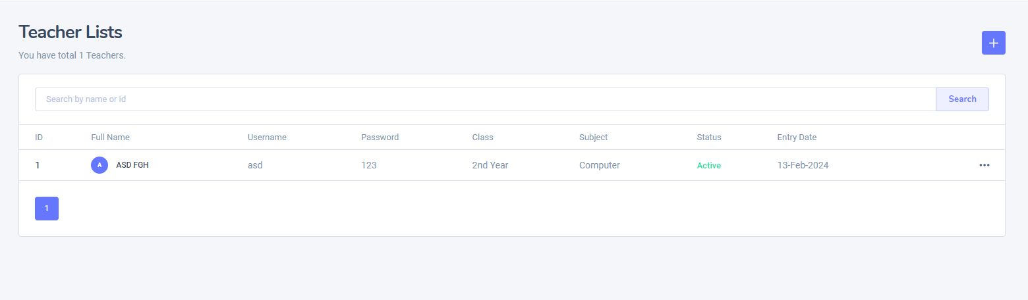Click the Status column header

pyautogui.click(x=709, y=137)
